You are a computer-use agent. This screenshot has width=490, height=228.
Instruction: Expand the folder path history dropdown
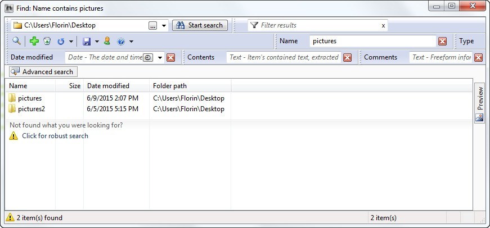click(x=164, y=26)
